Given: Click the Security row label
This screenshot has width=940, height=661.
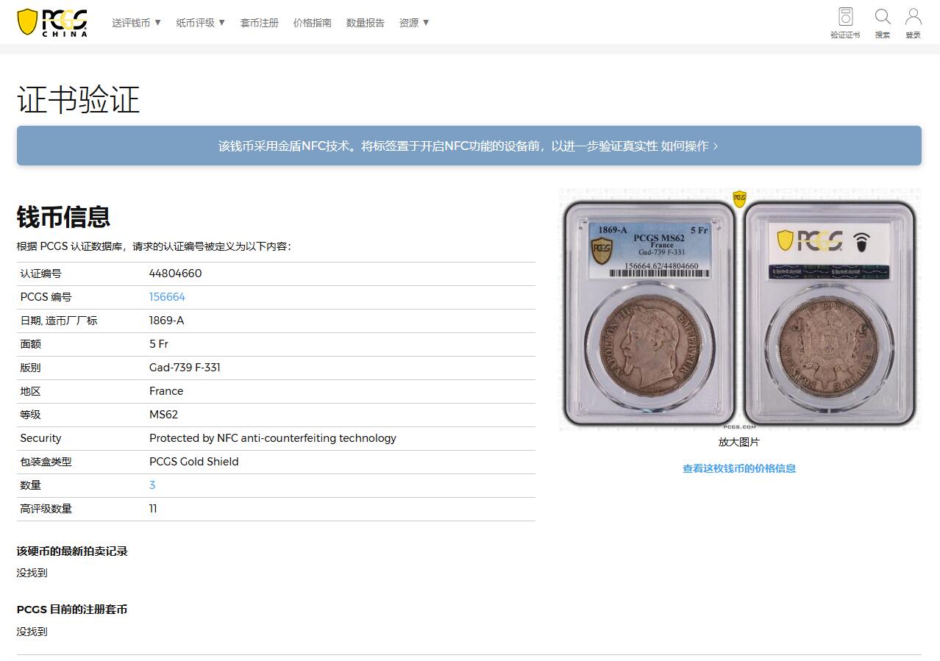Looking at the screenshot, I should coord(40,438).
